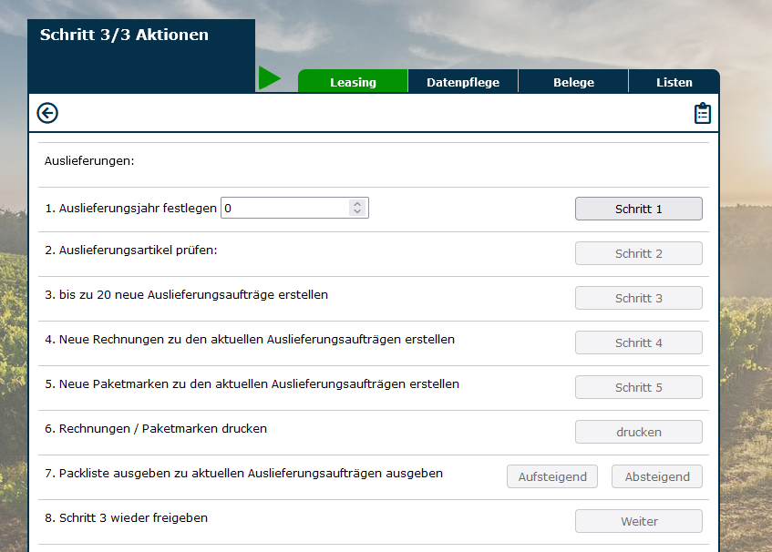This screenshot has height=552, width=772.
Task: Open the Datenpflege tab
Action: tap(463, 82)
